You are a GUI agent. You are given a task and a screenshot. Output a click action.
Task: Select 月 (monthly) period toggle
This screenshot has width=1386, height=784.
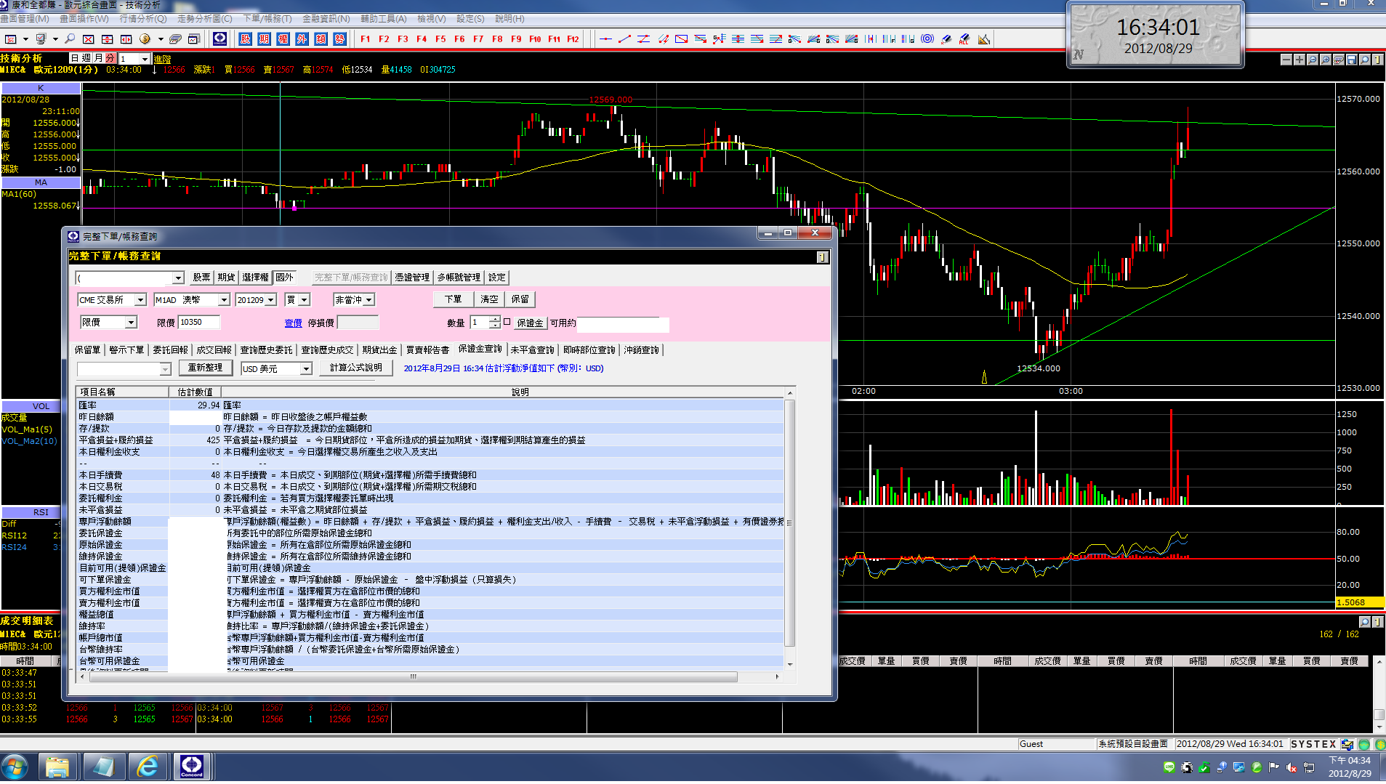[98, 58]
